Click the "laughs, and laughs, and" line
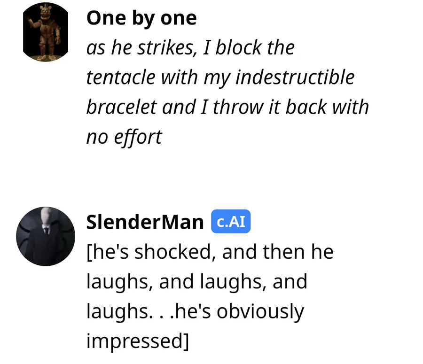The height and width of the screenshot is (364, 423). [x=196, y=282]
